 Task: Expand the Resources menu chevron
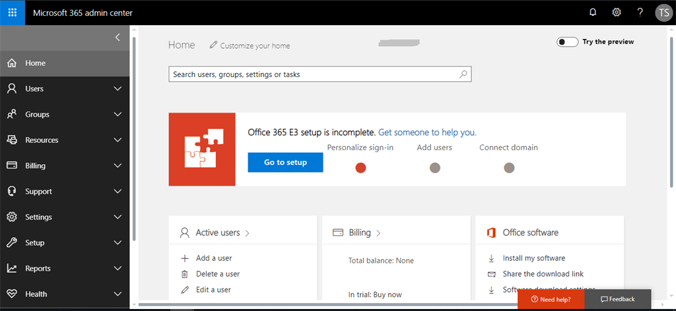118,140
